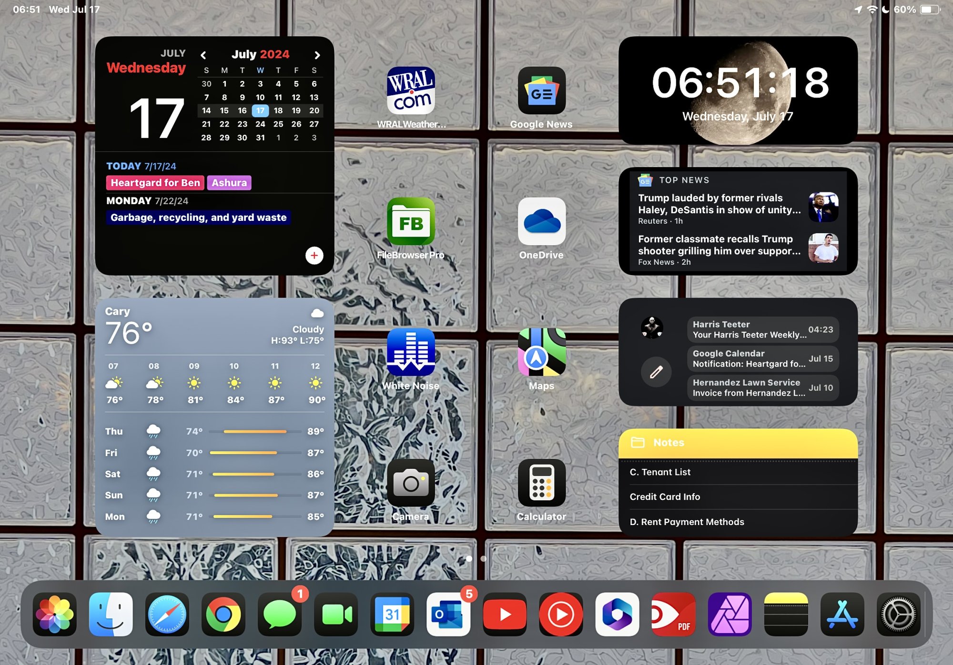Go to previous month in calendar widget
The height and width of the screenshot is (665, 953).
point(203,55)
